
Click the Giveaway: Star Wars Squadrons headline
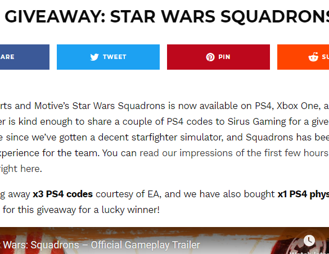point(167,16)
